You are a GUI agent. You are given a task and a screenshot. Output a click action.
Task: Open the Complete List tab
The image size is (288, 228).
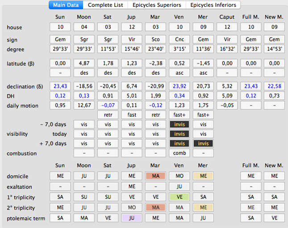tap(105, 5)
